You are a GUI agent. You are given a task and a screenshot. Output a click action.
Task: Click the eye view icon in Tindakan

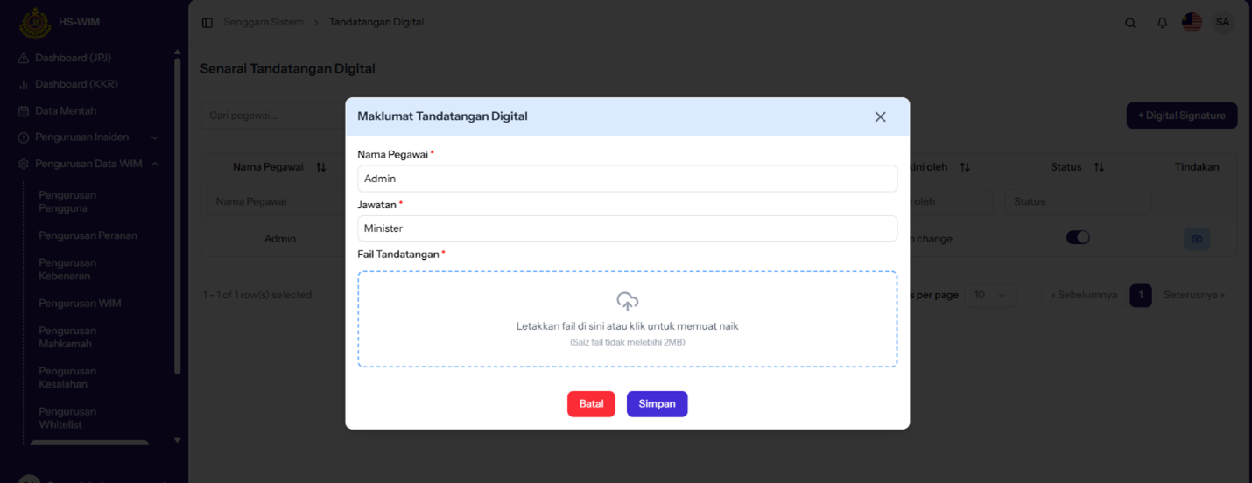(x=1197, y=239)
